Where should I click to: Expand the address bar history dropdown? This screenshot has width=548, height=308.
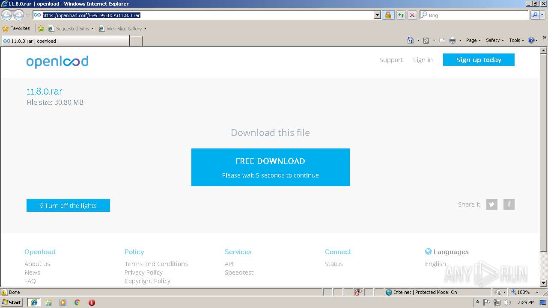point(377,15)
